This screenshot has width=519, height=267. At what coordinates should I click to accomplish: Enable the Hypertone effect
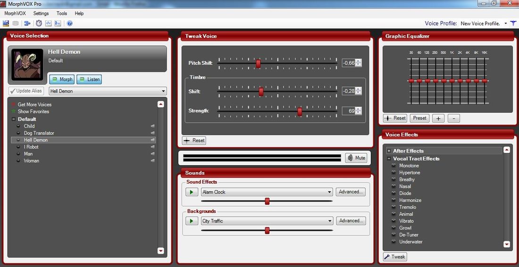393,172
